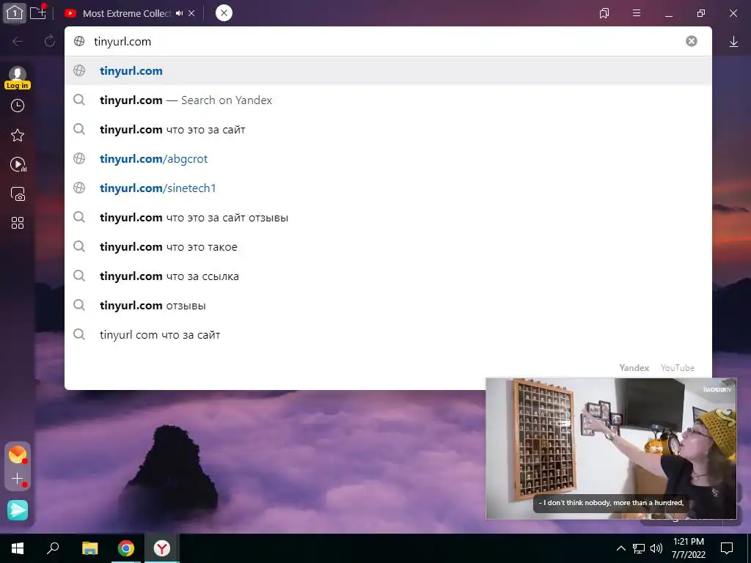751x563 pixels.
Task: Go back with the back arrow
Action: pos(18,42)
